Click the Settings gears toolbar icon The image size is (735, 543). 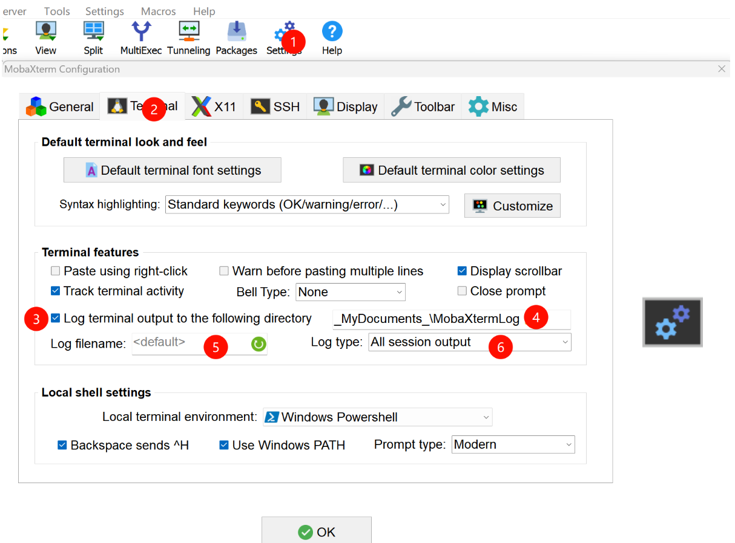tap(284, 38)
